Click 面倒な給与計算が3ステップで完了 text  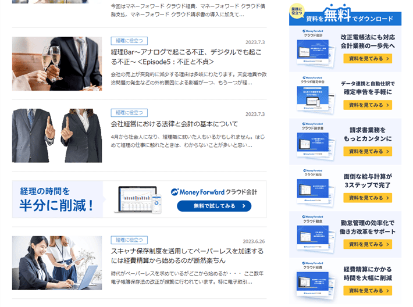coord(368,181)
